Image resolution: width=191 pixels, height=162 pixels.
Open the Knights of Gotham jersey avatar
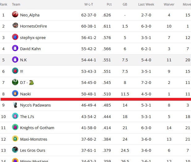point(15,127)
